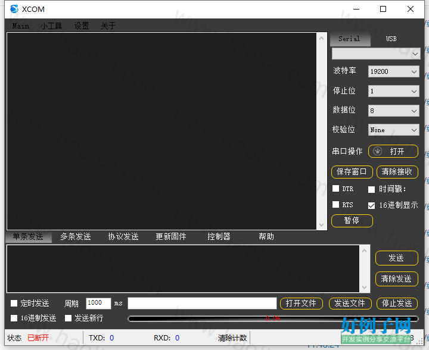
Task: Click the 清除计数 status bar button
Action: (232, 338)
